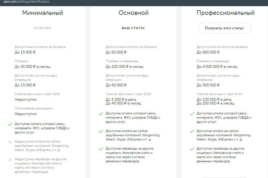Click the "ВАШ СТАТУС" label under Основной
Image resolution: width=268 pixels, height=178 pixels.
click(133, 28)
